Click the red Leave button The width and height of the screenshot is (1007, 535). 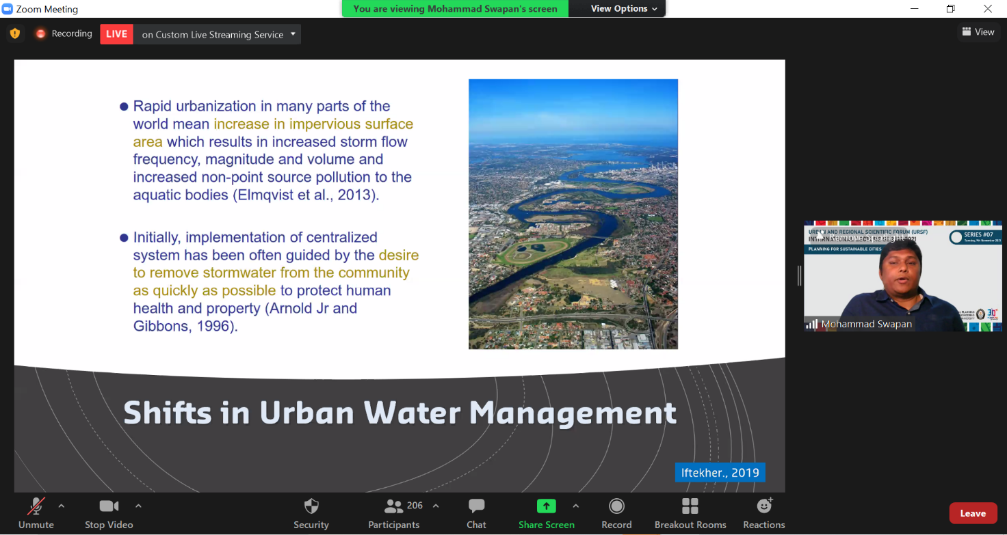(x=972, y=513)
